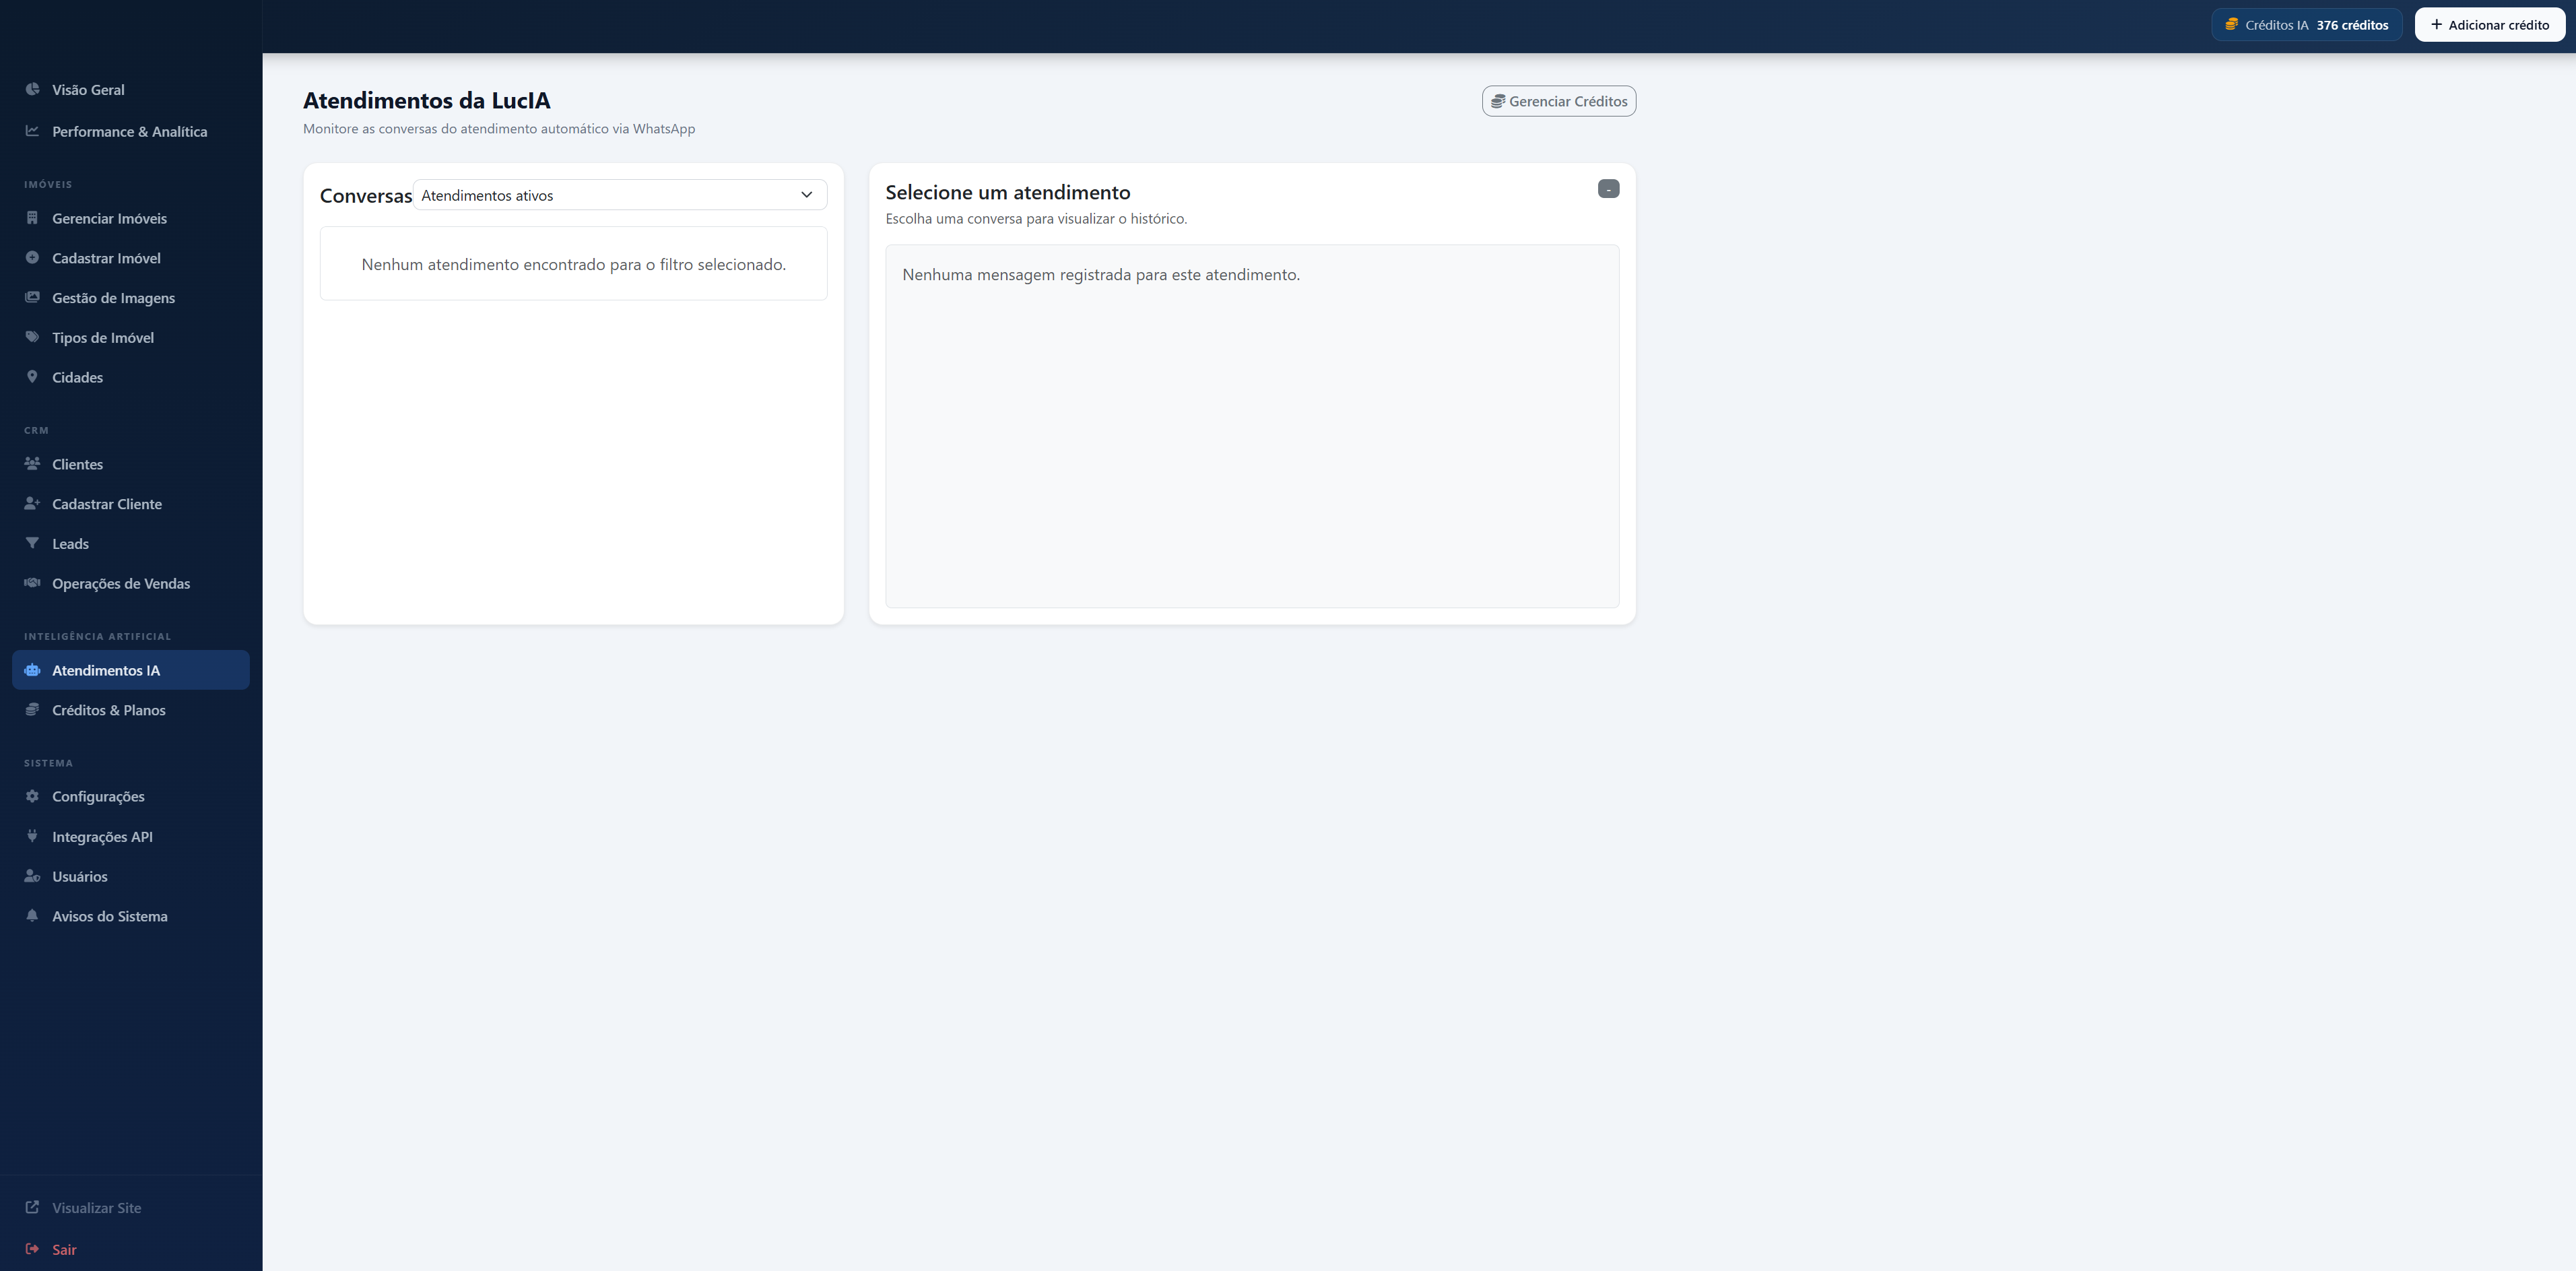Click the gear icon beside Configurações
Viewport: 2576px width, 1271px height.
tap(32, 796)
